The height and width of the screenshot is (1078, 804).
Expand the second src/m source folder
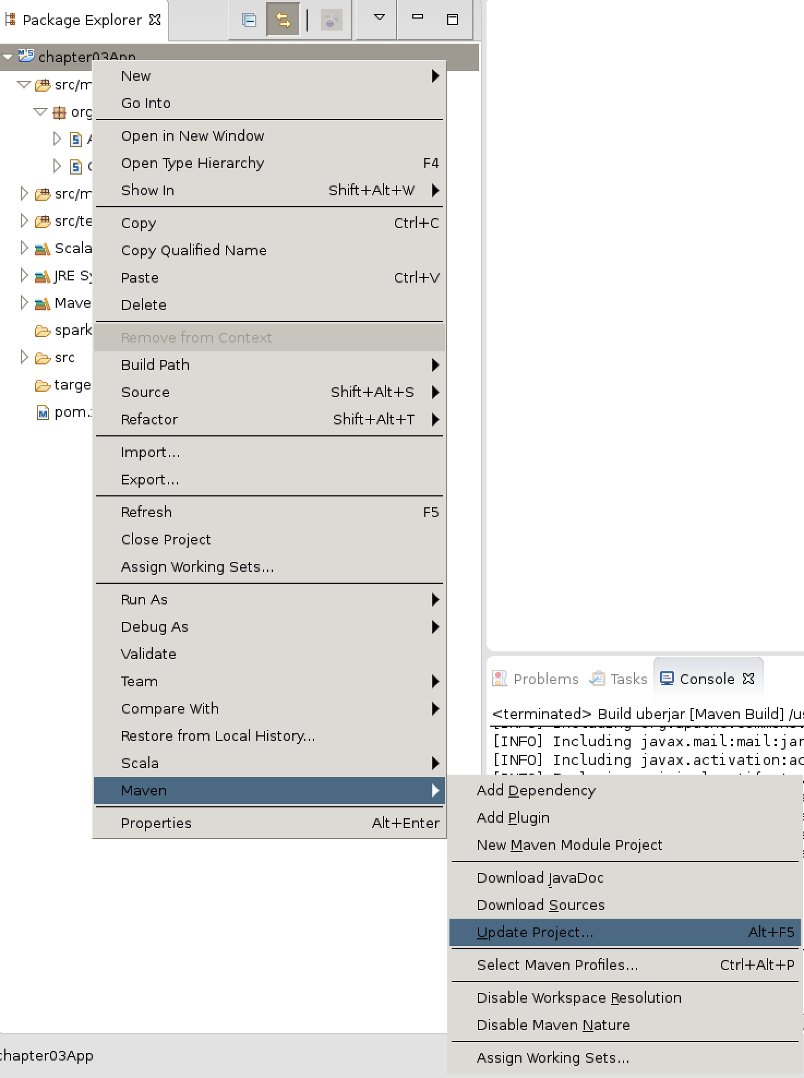(24, 193)
